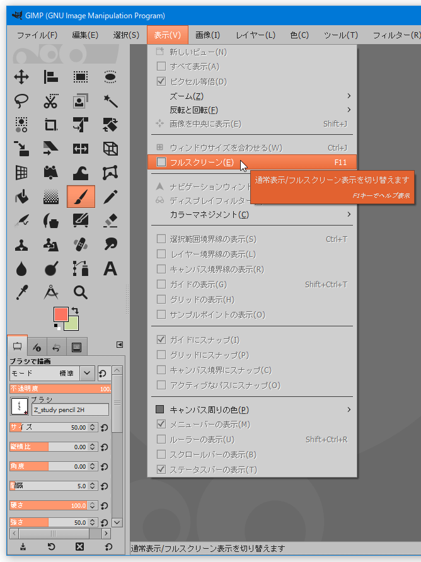The image size is (421, 562).
Task: Toggle メニューバーの表示(M) checkbox
Action: coord(161,425)
